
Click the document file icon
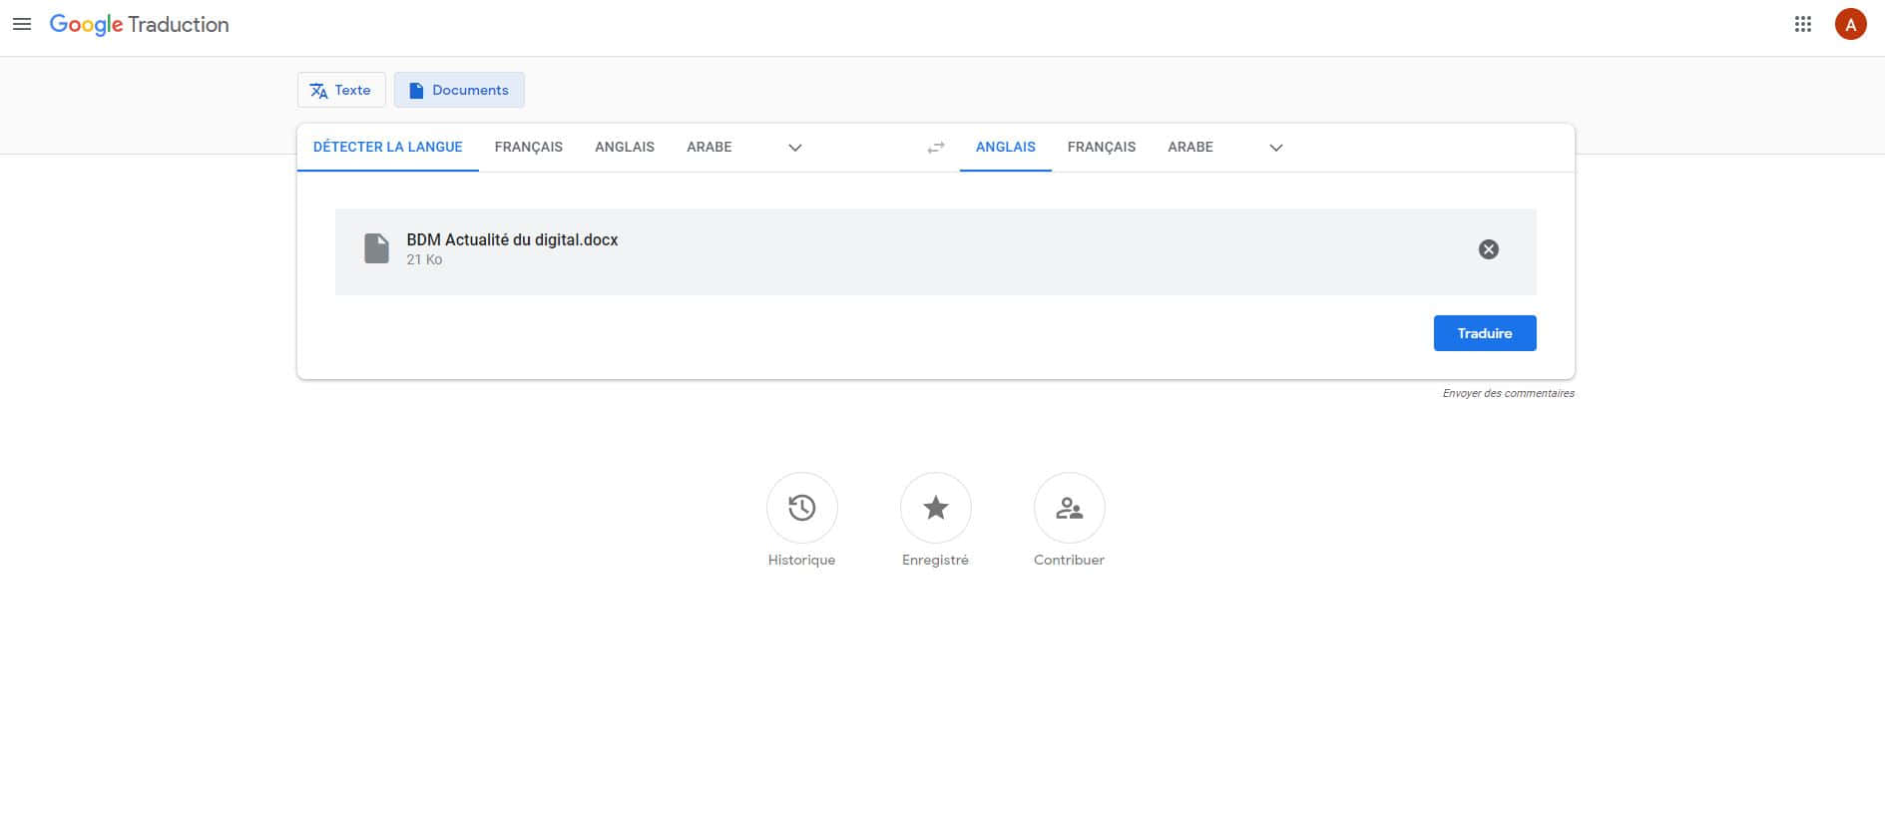(x=376, y=248)
